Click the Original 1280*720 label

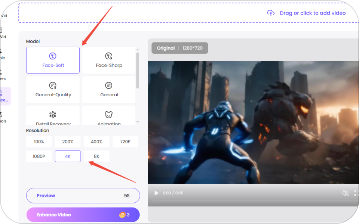click(x=180, y=48)
